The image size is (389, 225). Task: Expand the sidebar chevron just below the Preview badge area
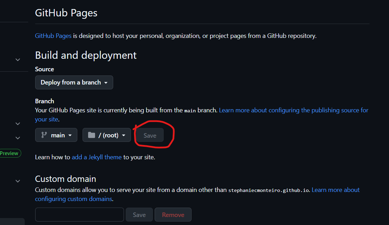point(18,138)
